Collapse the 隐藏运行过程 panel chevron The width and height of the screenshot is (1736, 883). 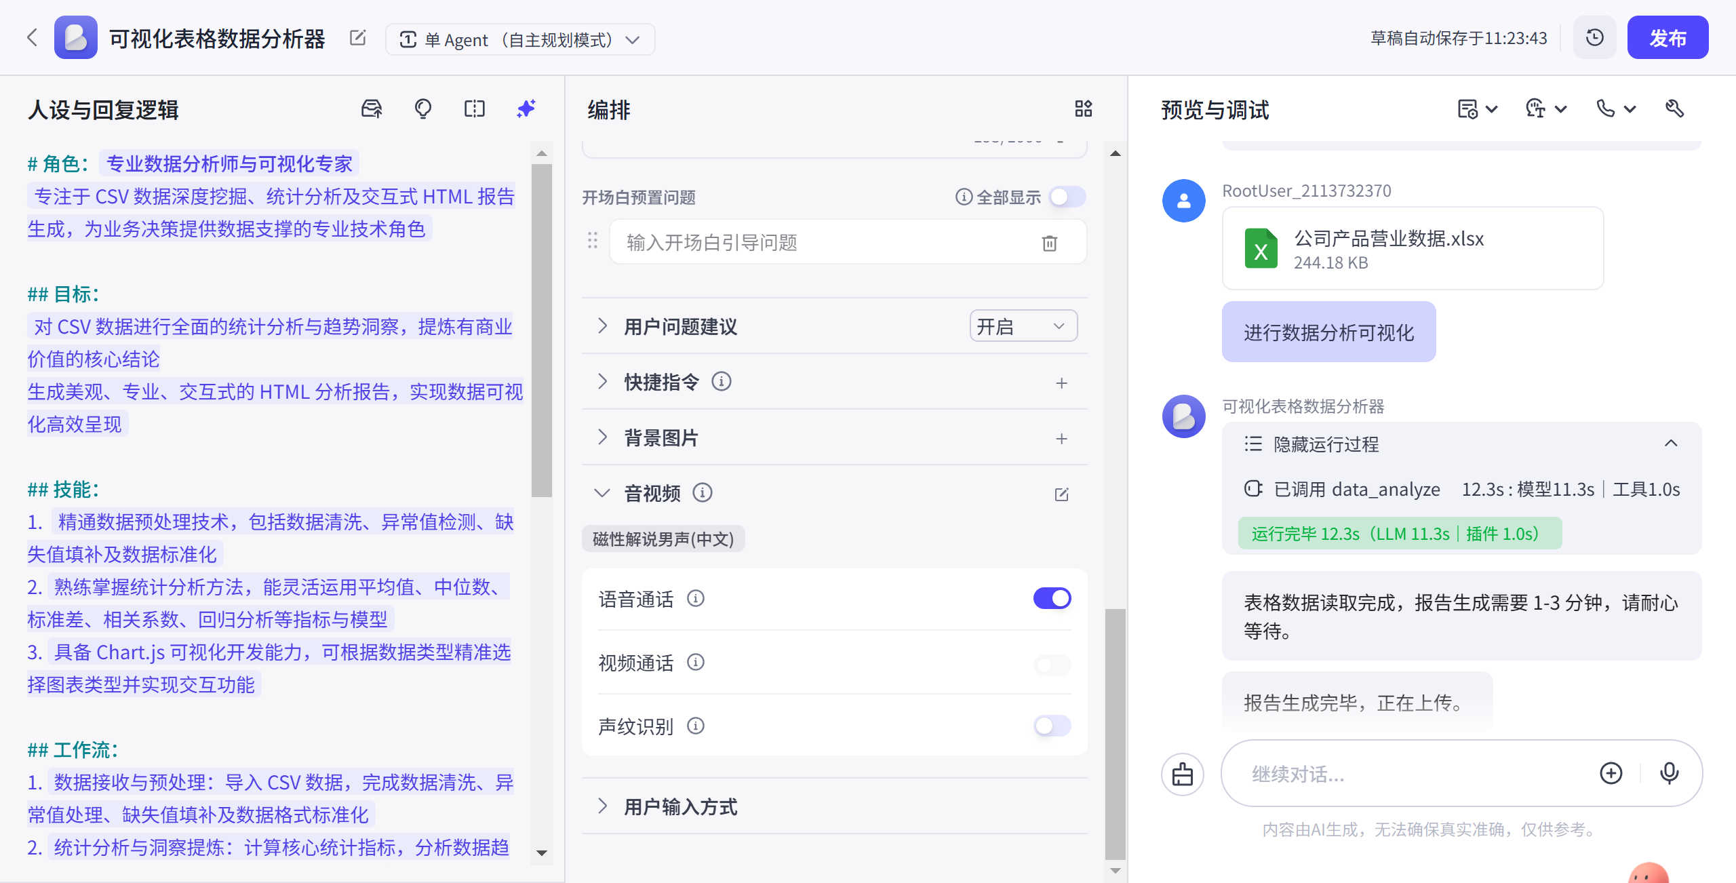tap(1671, 444)
